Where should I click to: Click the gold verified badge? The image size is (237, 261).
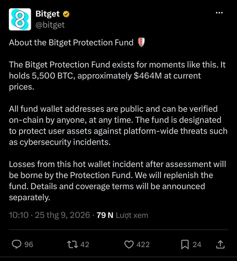(66, 14)
